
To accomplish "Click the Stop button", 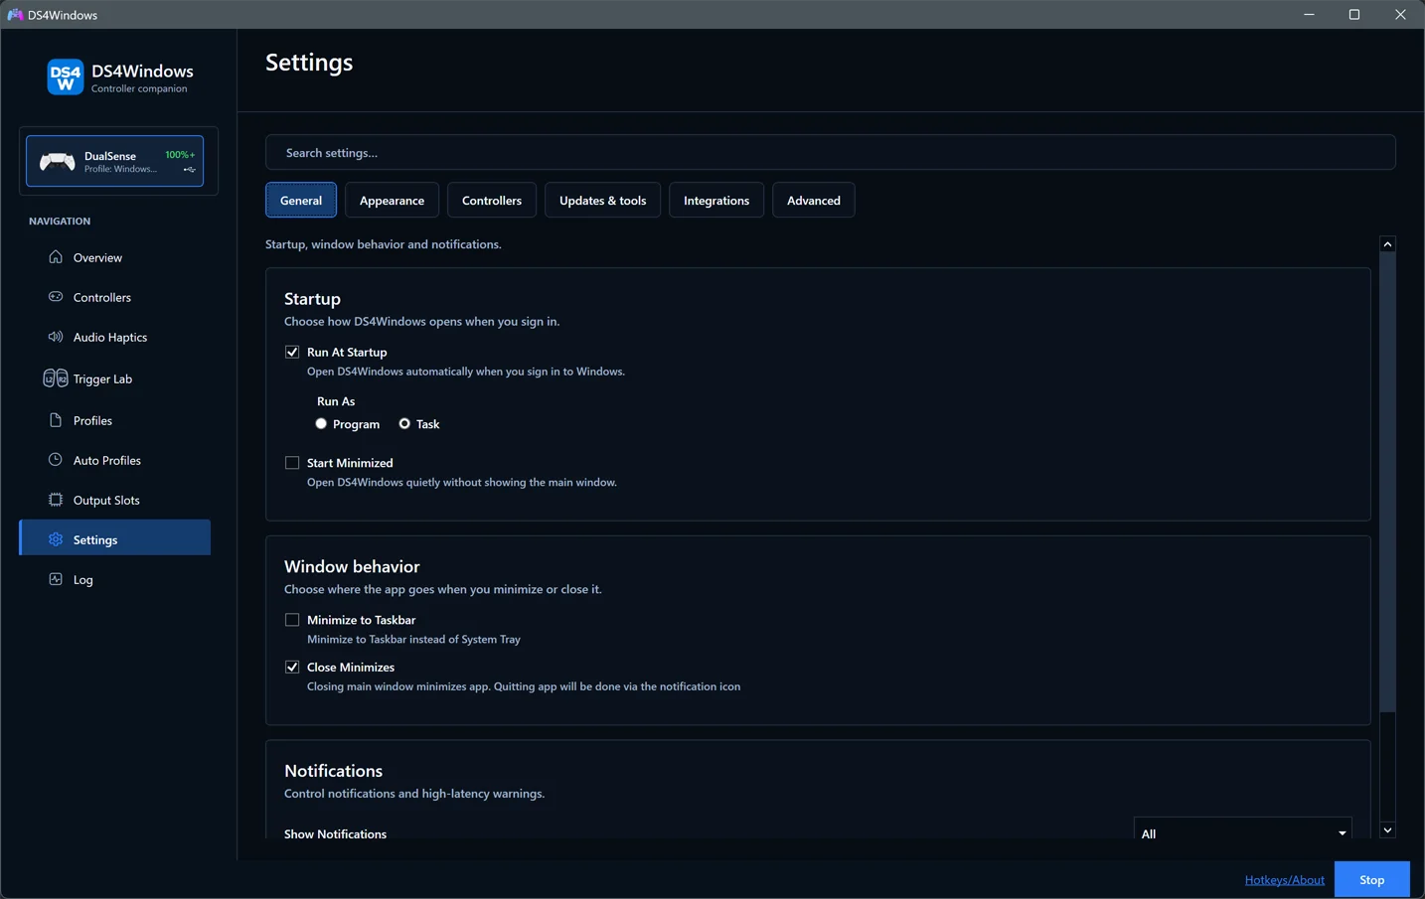I will (1371, 880).
